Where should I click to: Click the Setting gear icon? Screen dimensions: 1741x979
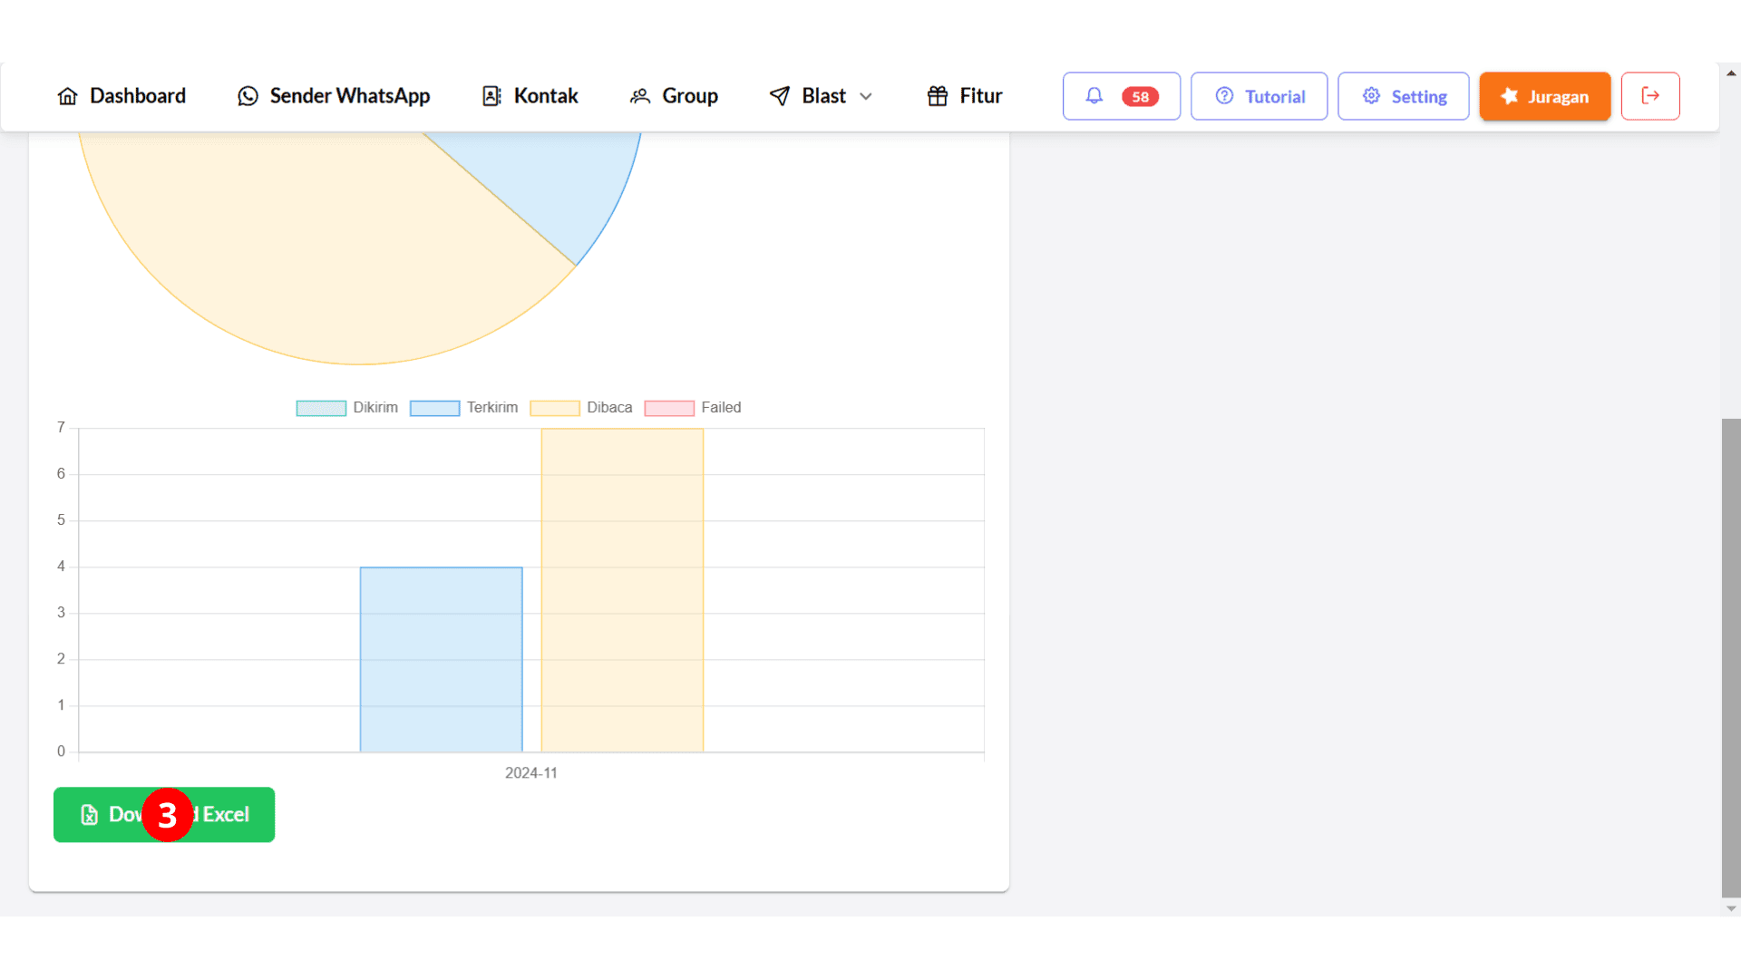pyautogui.click(x=1371, y=96)
